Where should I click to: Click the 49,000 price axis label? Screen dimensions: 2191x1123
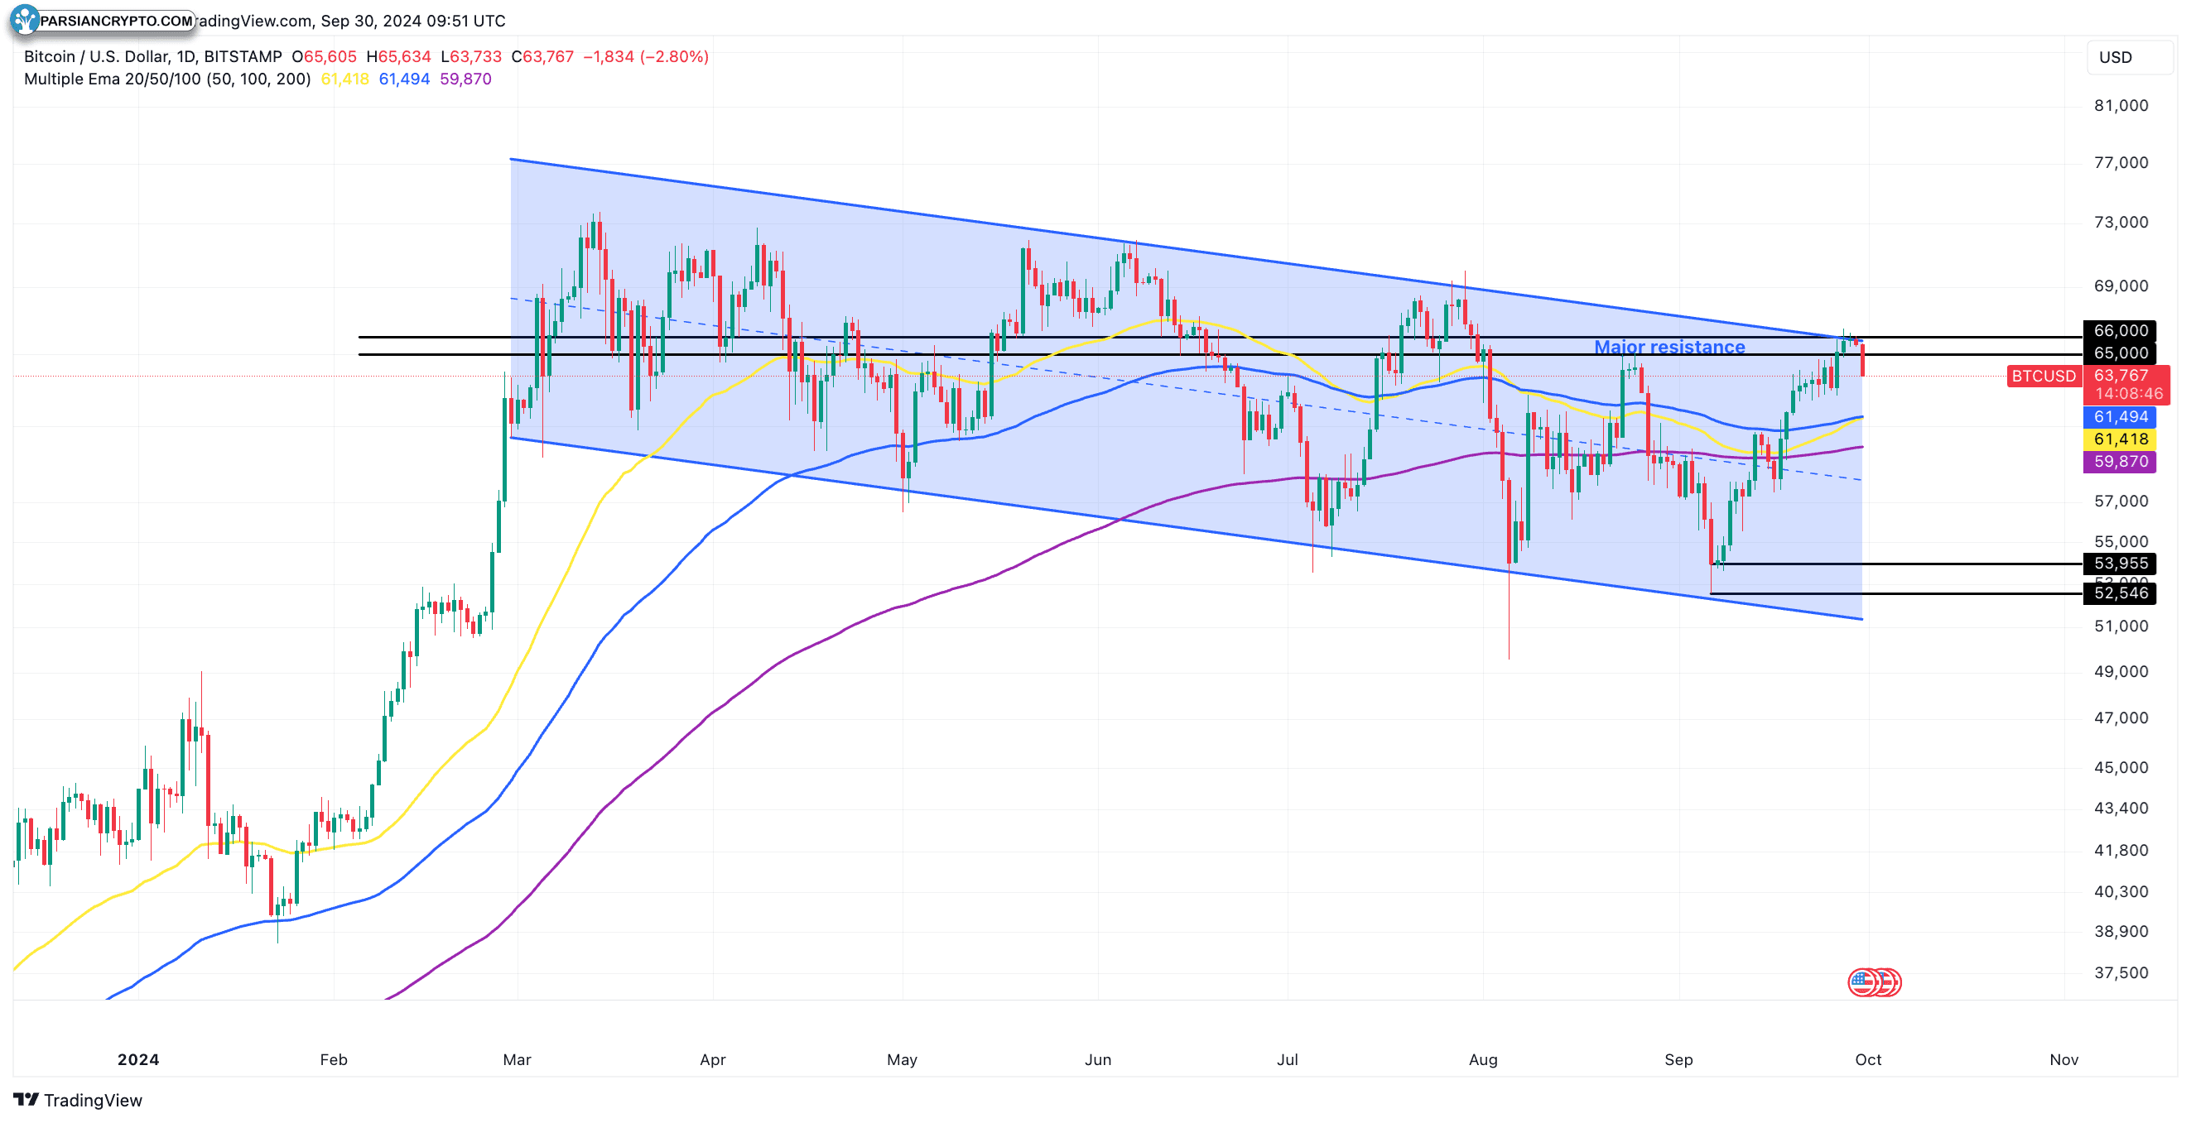2121,673
